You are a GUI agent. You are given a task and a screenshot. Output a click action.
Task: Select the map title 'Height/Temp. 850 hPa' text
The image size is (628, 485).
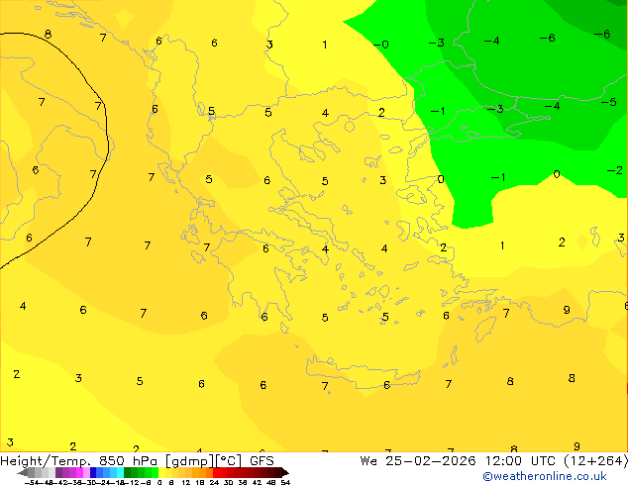tap(78, 461)
